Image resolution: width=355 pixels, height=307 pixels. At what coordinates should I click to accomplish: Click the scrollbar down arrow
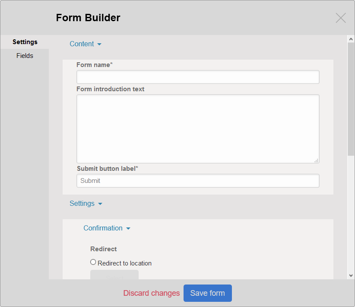[351, 275]
